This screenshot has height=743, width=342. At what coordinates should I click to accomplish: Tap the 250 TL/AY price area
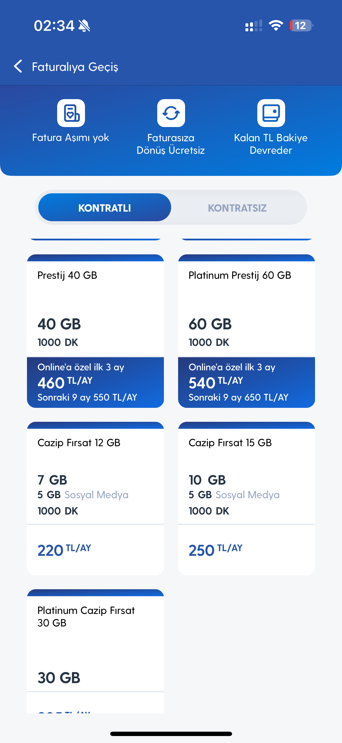pos(247,550)
